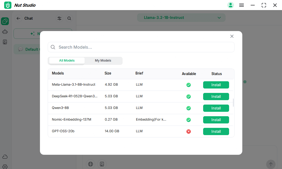Image resolution: width=282 pixels, height=169 pixels.
Task: Click the new chat sparkle button
Action: 27,34
